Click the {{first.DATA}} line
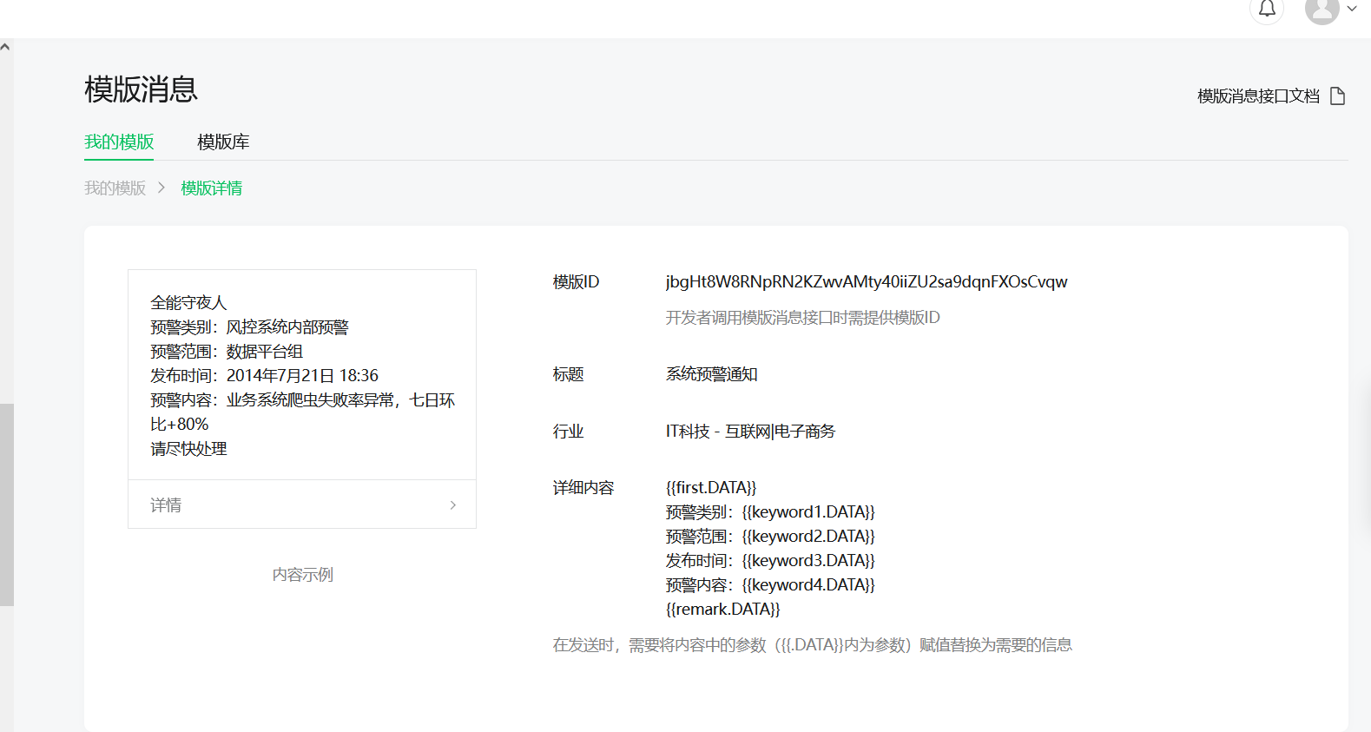The width and height of the screenshot is (1371, 732). (x=711, y=488)
